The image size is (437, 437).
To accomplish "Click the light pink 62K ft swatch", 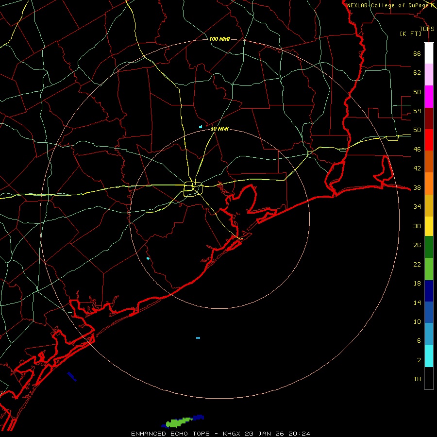I will 429,74.
